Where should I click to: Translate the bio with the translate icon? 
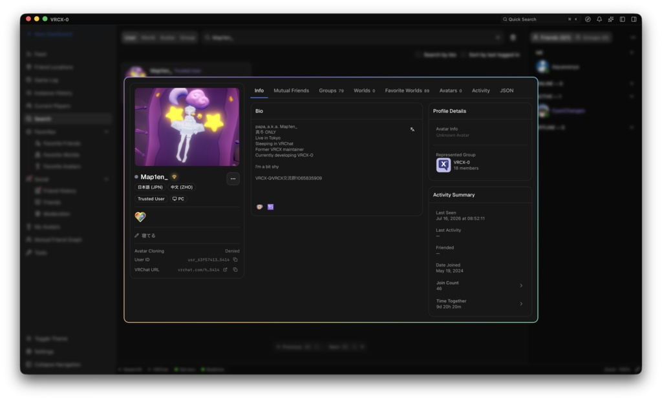412,129
